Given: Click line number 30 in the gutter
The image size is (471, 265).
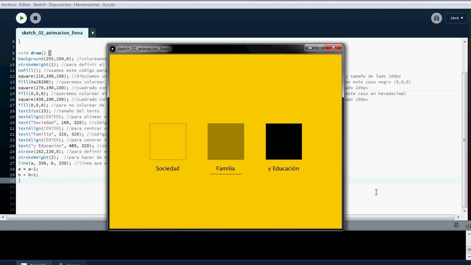Looking at the screenshot, I should coord(13,181).
